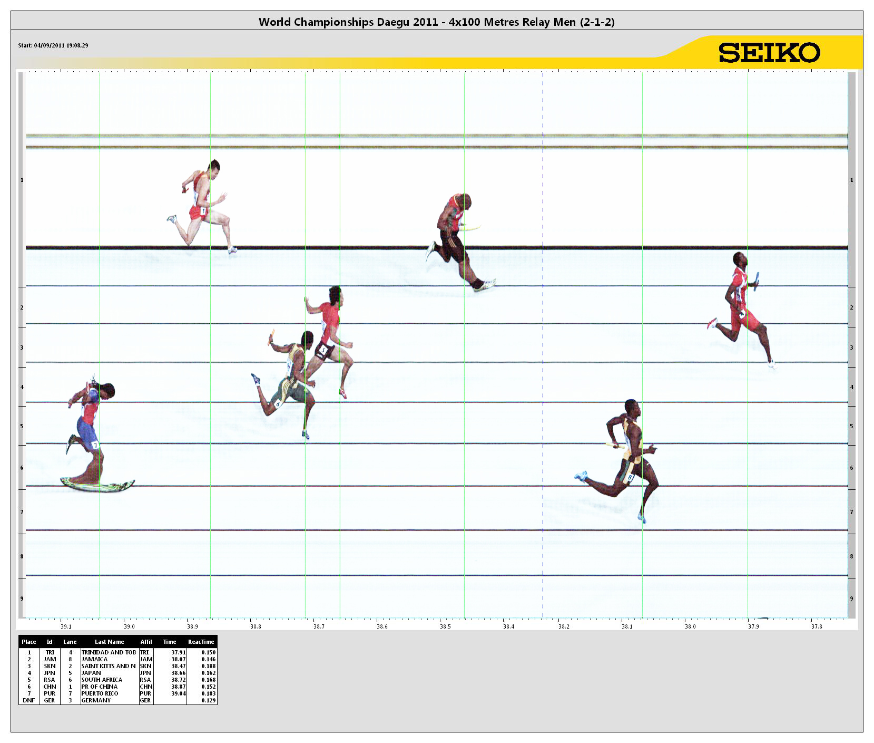The height and width of the screenshot is (743, 874).
Task: Click the 39.1 time axis label
Action: tap(66, 626)
